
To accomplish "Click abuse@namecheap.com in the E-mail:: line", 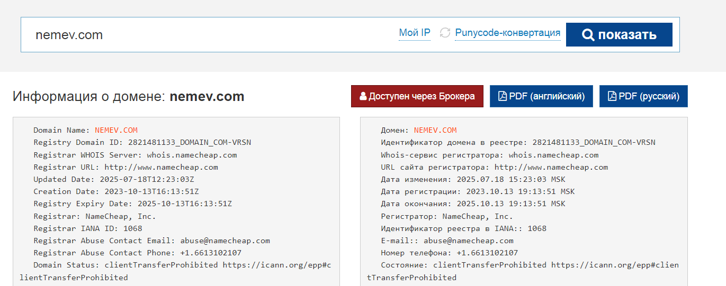I will click(469, 241).
